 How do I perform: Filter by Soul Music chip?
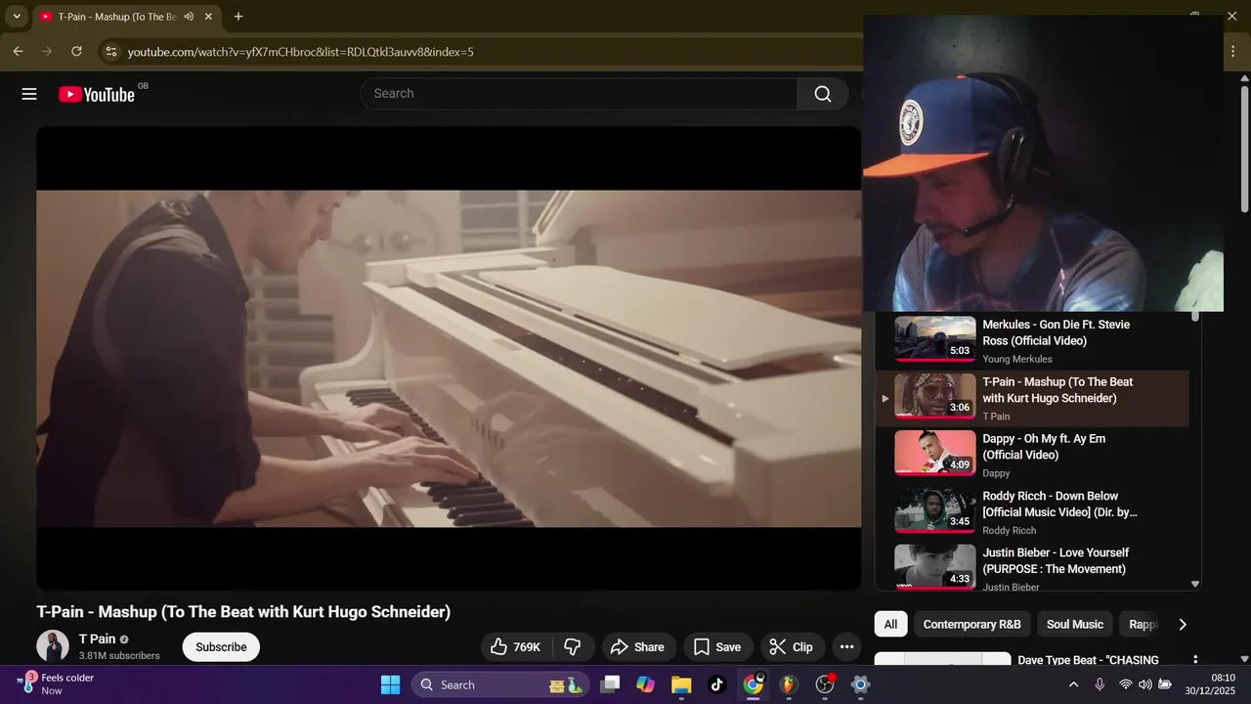[x=1074, y=624]
